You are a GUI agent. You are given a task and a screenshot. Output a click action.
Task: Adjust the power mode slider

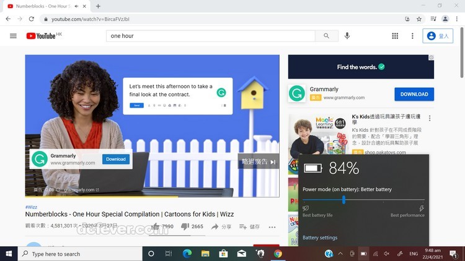click(x=343, y=200)
